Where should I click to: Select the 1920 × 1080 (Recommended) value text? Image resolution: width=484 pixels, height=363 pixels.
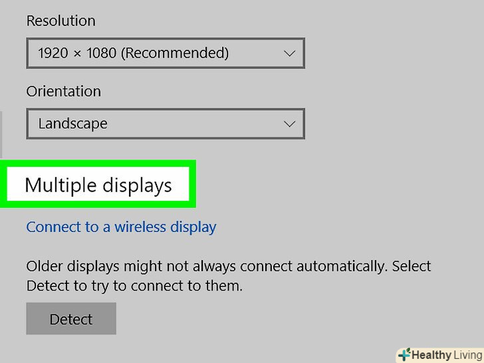click(134, 53)
